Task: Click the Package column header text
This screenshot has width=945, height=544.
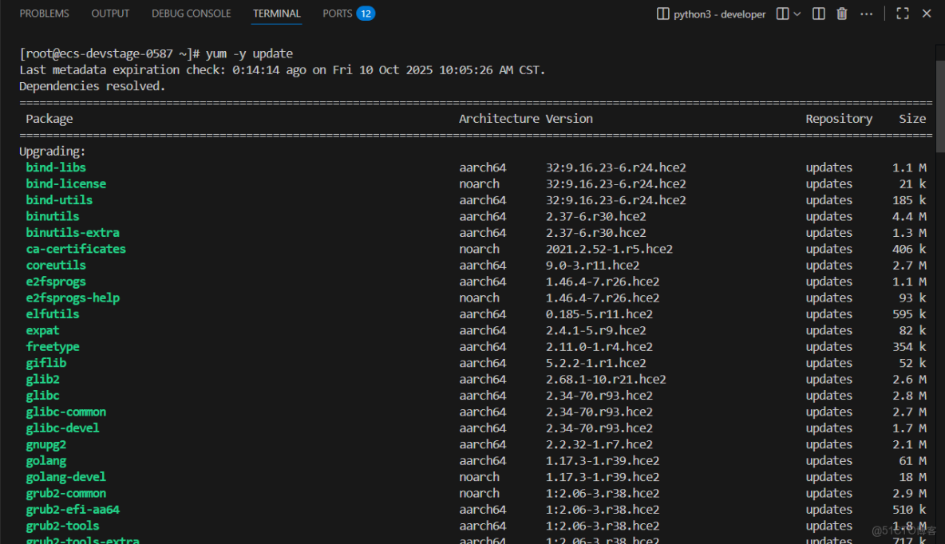Action: (x=49, y=119)
